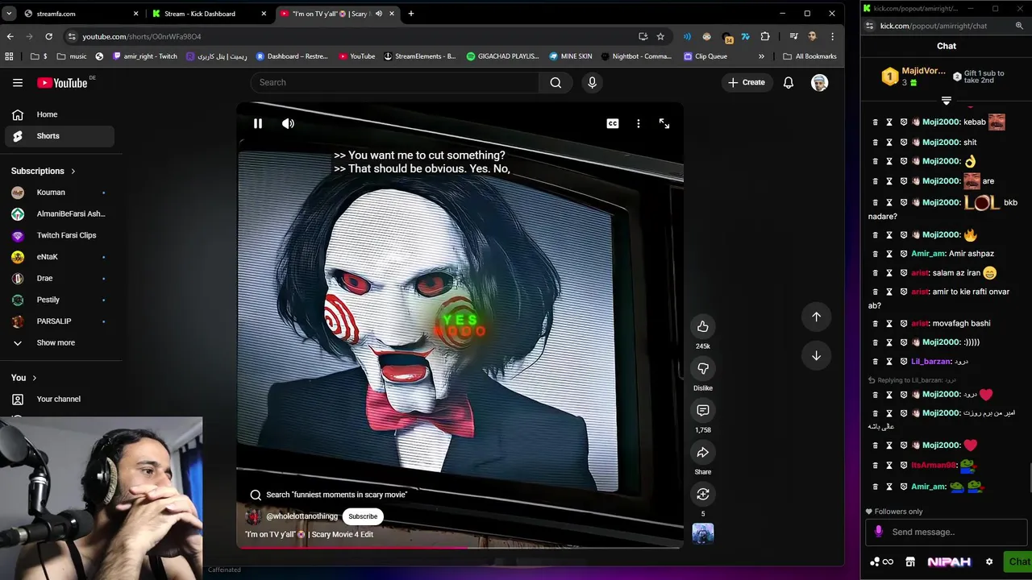This screenshot has width=1032, height=580.
Task: Open the All Bookmarks folder
Action: click(x=809, y=56)
